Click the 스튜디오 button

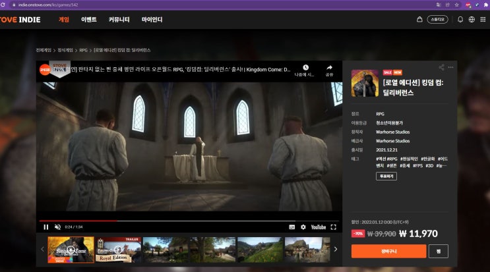[x=437, y=19]
